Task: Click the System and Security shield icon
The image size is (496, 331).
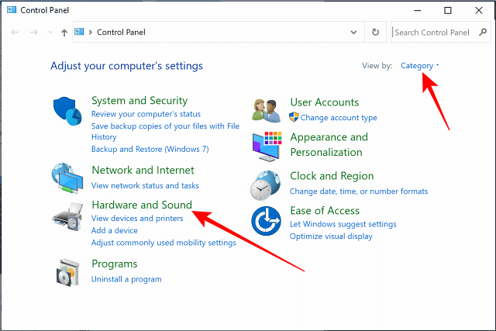Action: pos(67,111)
